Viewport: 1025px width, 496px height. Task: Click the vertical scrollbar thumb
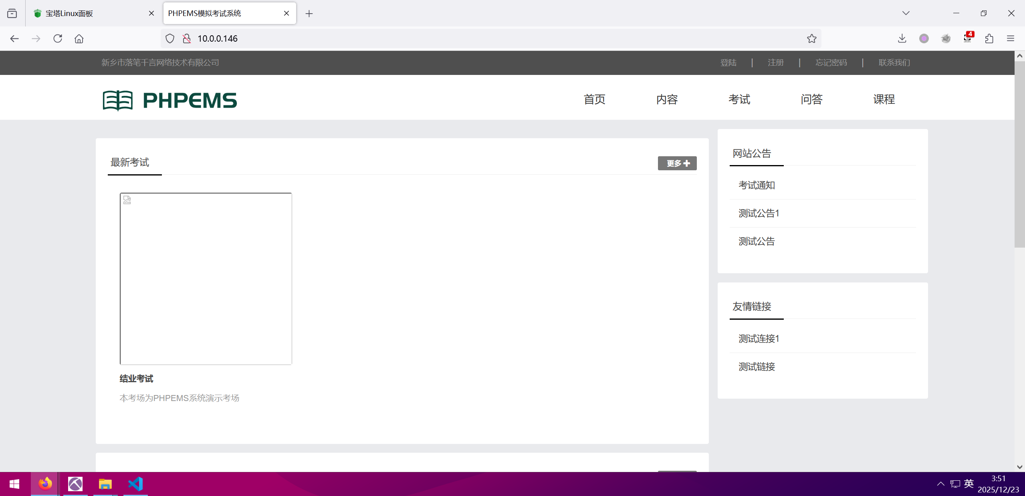click(x=1020, y=154)
